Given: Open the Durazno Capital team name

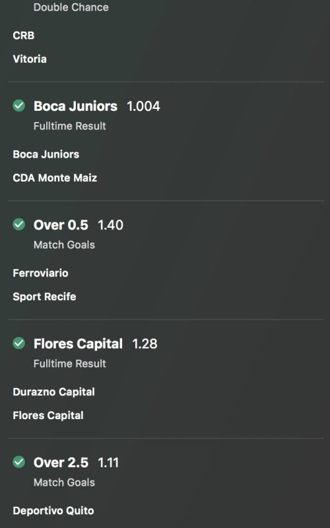Looking at the screenshot, I should pyautogui.click(x=54, y=392).
